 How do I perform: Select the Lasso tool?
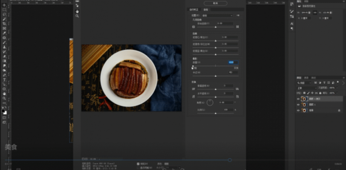tap(4, 14)
